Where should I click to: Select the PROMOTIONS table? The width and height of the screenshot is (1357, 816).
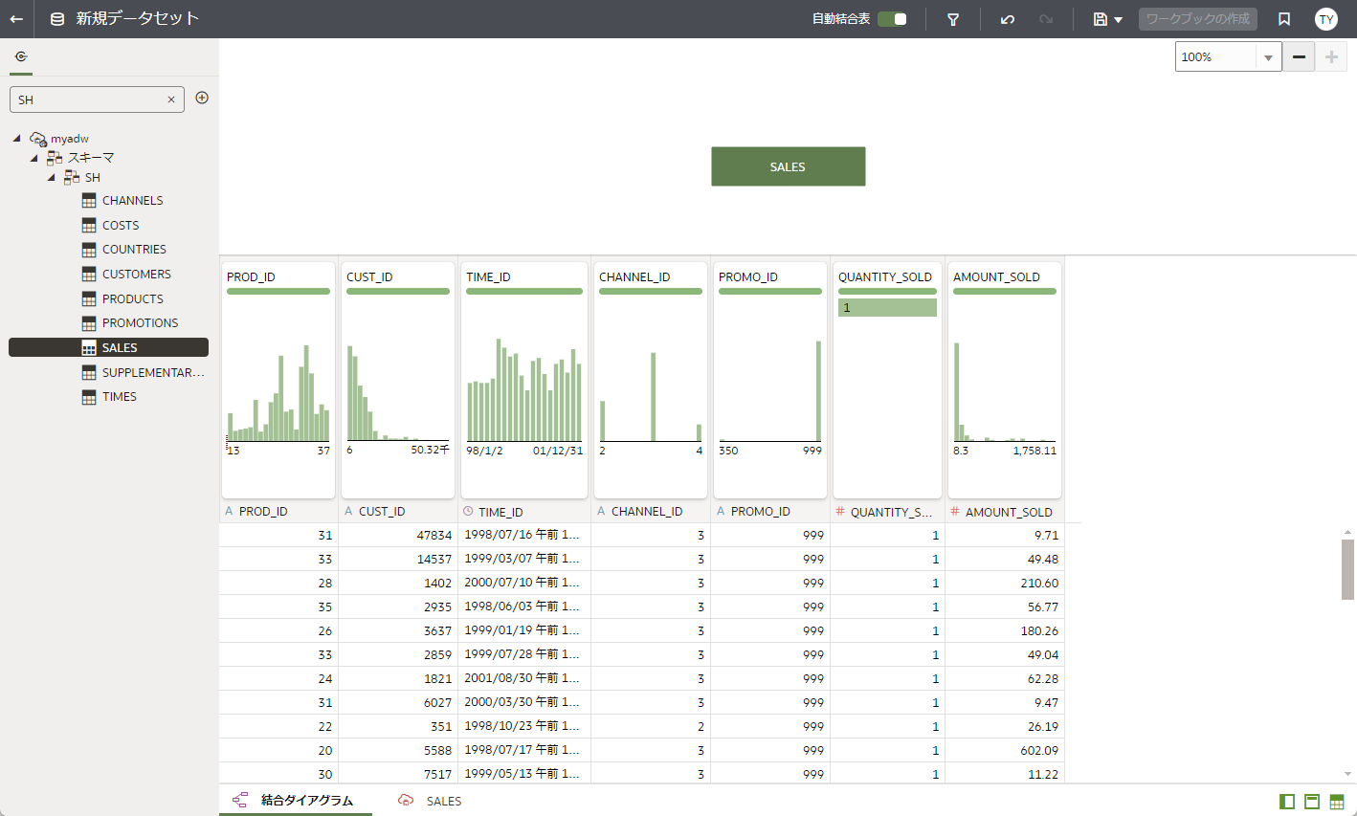point(140,323)
